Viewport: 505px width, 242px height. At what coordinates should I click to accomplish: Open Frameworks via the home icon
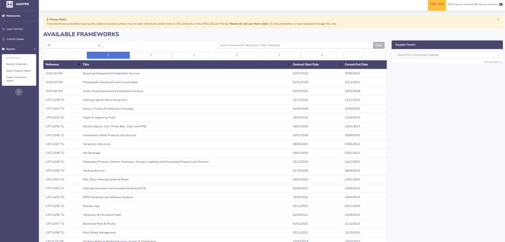(x=3, y=16)
